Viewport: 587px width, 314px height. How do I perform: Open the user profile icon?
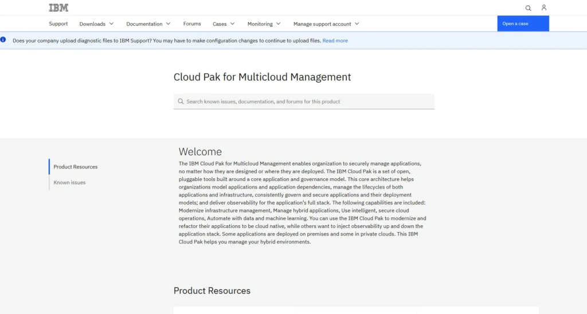pyautogui.click(x=544, y=8)
